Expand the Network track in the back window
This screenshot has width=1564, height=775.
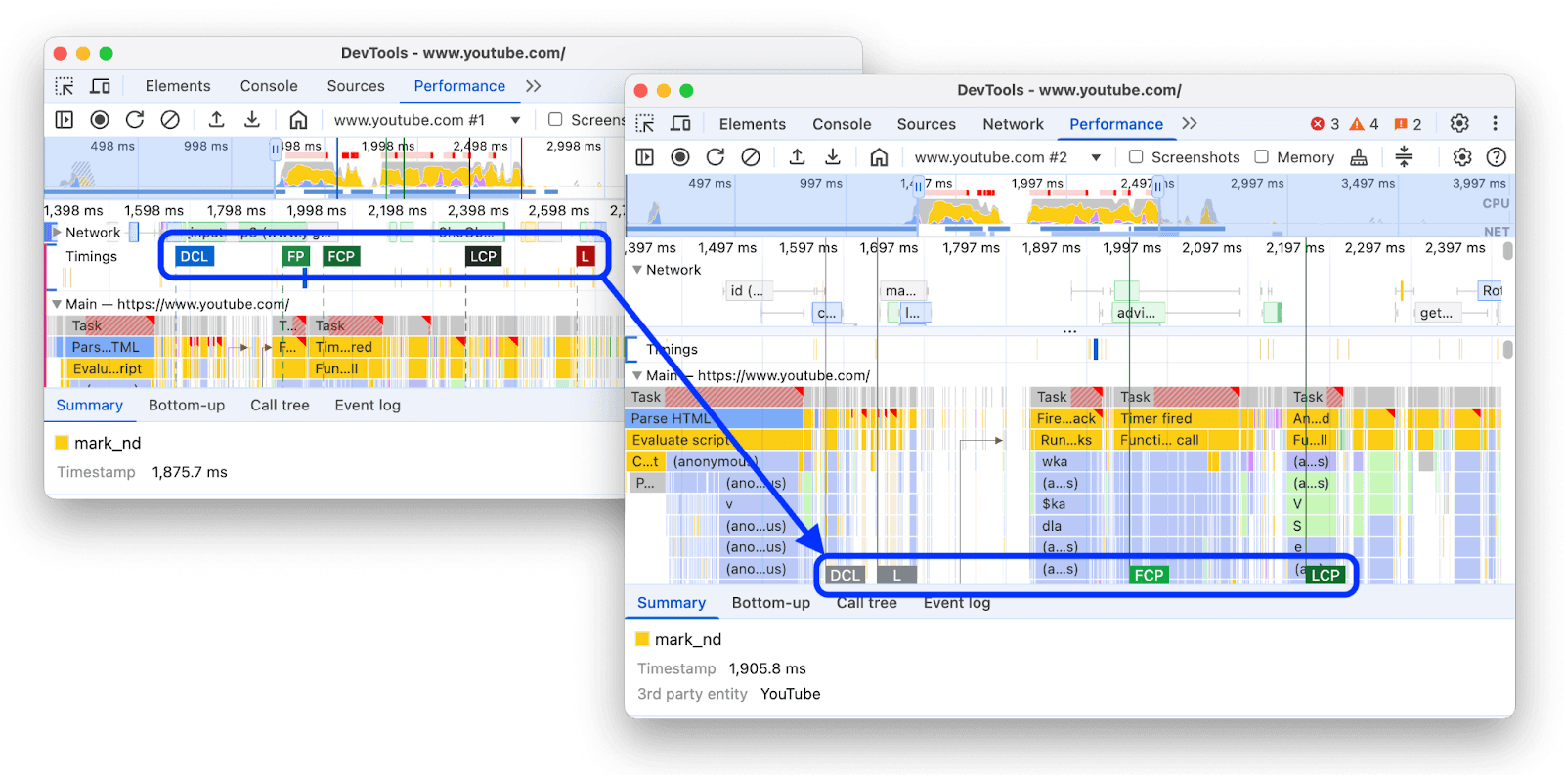click(57, 233)
